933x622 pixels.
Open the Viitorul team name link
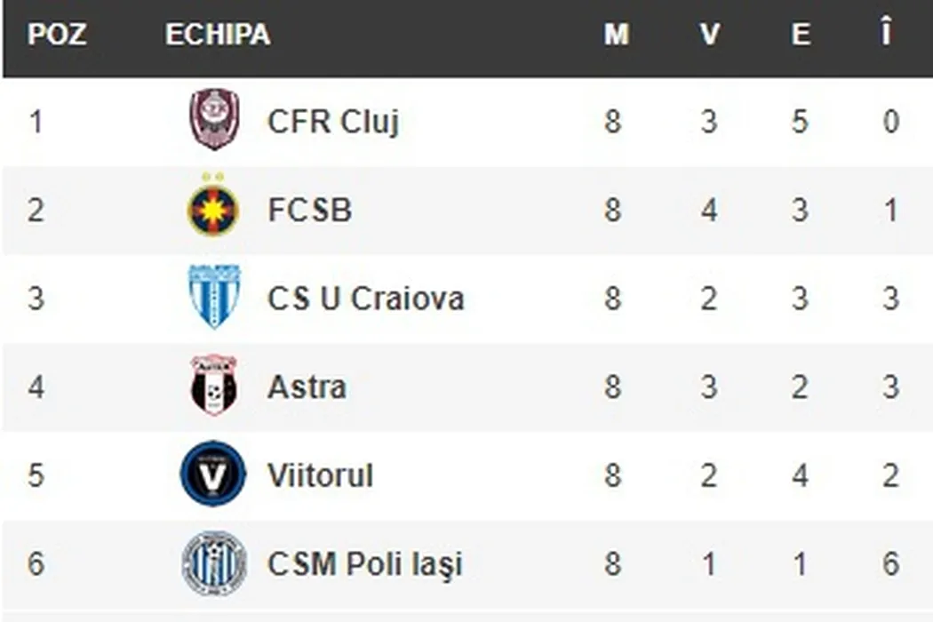(x=320, y=476)
